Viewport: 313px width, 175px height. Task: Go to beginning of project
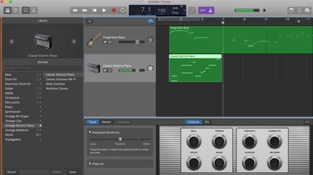point(95,10)
